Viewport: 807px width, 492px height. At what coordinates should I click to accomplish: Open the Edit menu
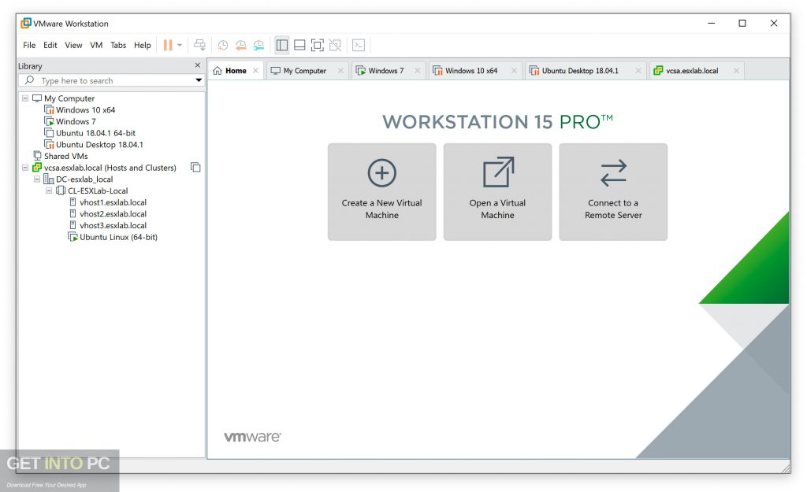50,45
